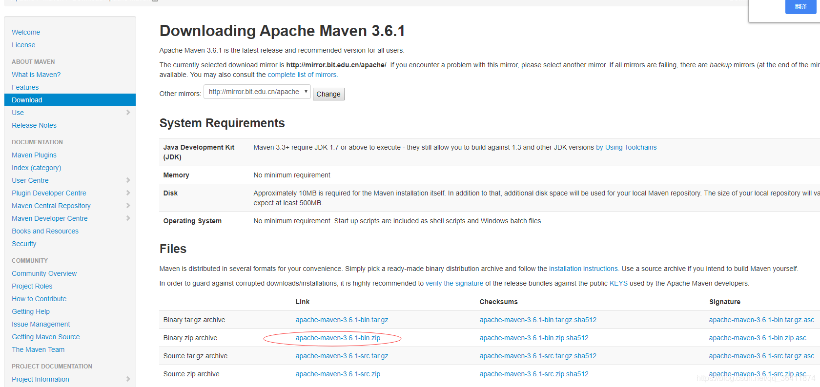
Task: Click the blue translate button
Action: 800,7
